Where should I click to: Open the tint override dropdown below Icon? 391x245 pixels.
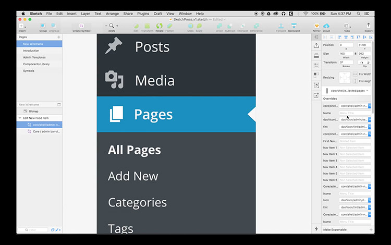click(355, 207)
